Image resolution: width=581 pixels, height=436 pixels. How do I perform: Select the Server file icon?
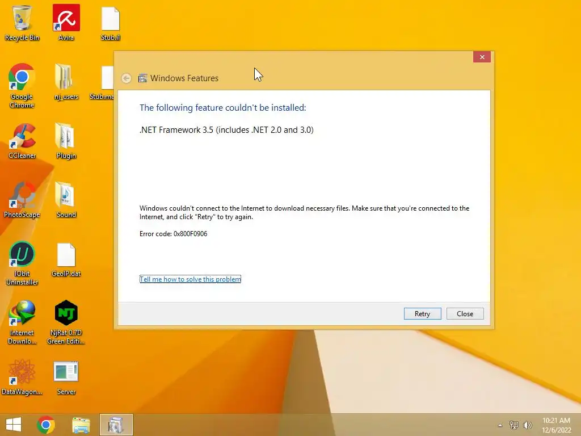[x=66, y=377]
